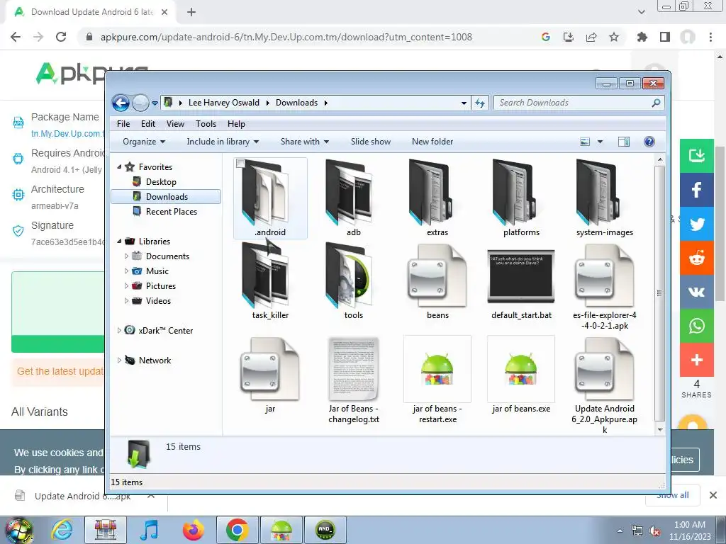Open Chrome extensions puzzle icon

[642, 37]
